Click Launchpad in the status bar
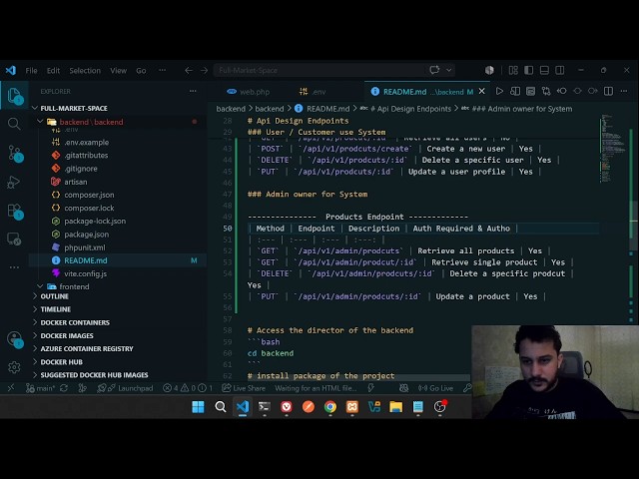This screenshot has height=479, width=639. [126, 388]
